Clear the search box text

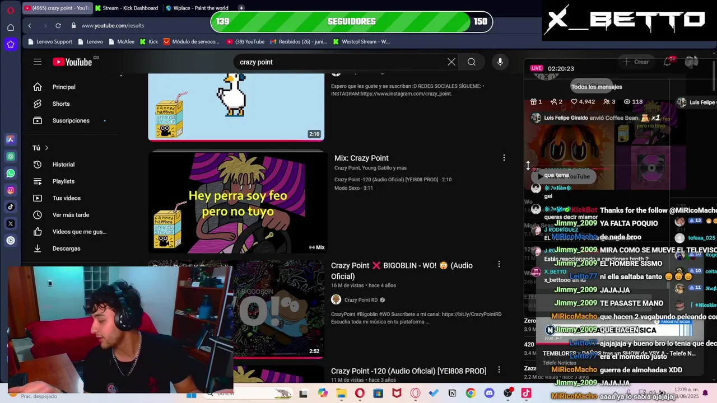451,62
